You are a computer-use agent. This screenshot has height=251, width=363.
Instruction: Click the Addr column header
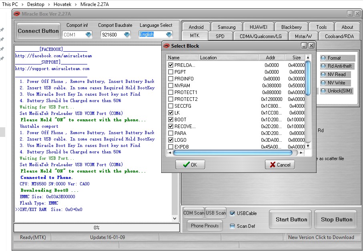click(x=271, y=58)
